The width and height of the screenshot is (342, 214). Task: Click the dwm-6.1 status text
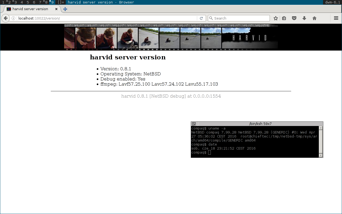coord(332,2)
